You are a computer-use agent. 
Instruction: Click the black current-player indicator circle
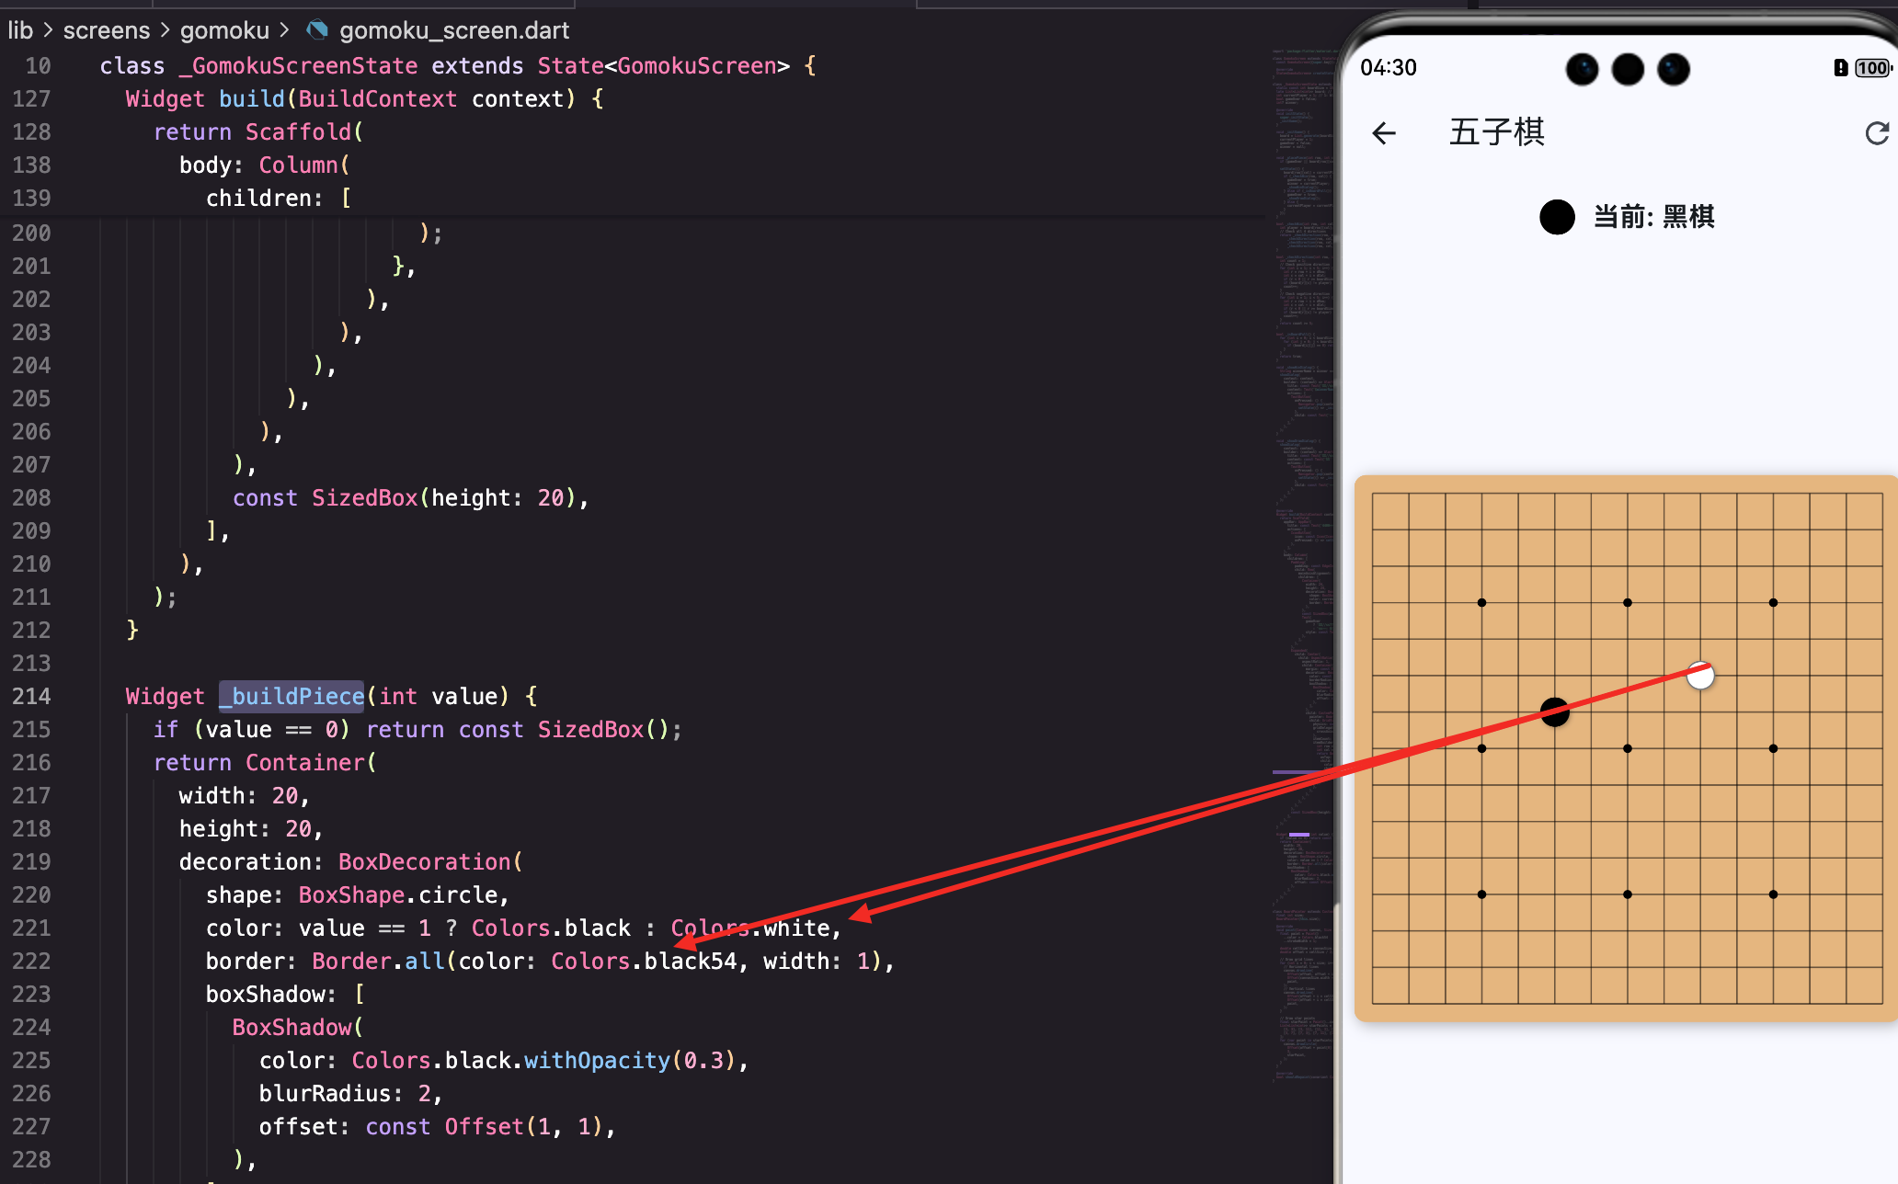(x=1557, y=217)
